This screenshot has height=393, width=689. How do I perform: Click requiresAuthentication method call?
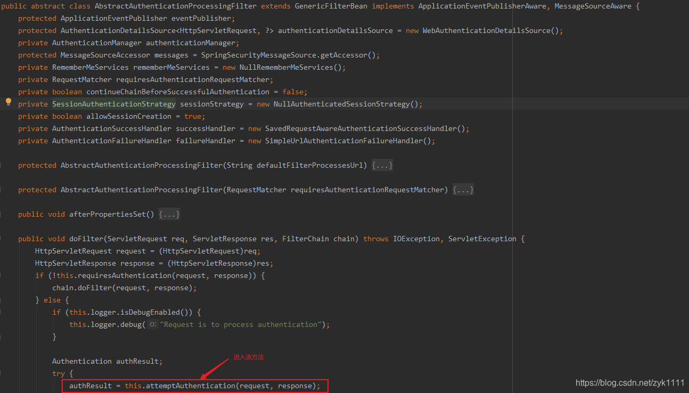coord(125,276)
